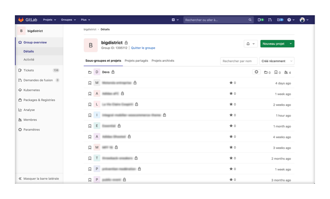Click the Paramètres gear icon in sidebar

click(x=20, y=130)
